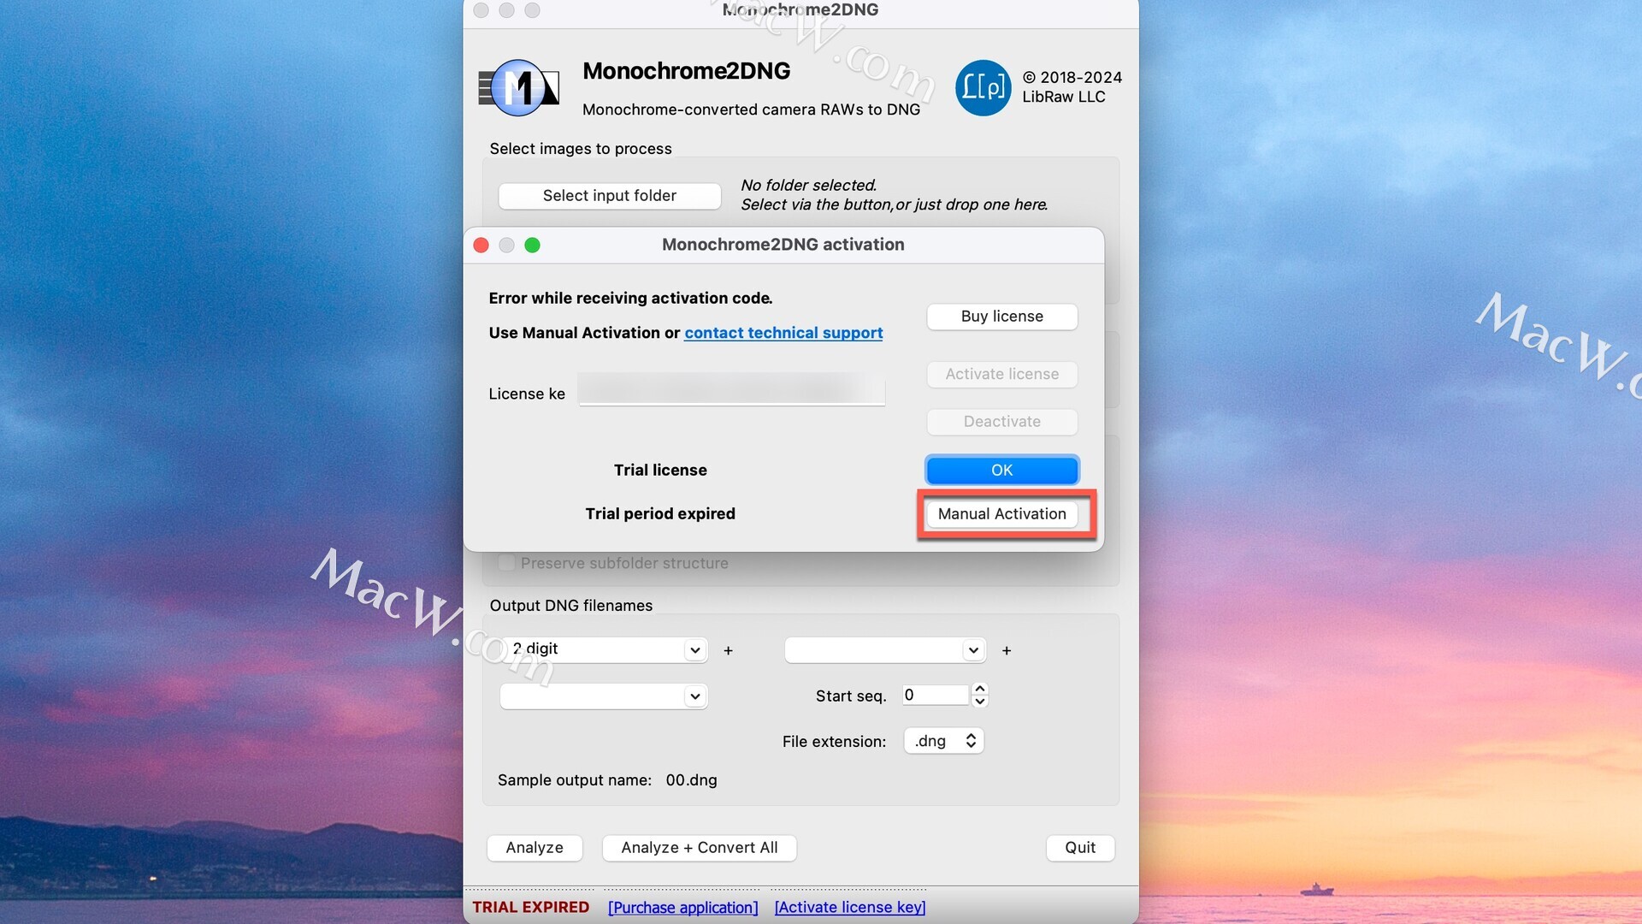
Task: Open Manual Activation
Action: point(1001,514)
